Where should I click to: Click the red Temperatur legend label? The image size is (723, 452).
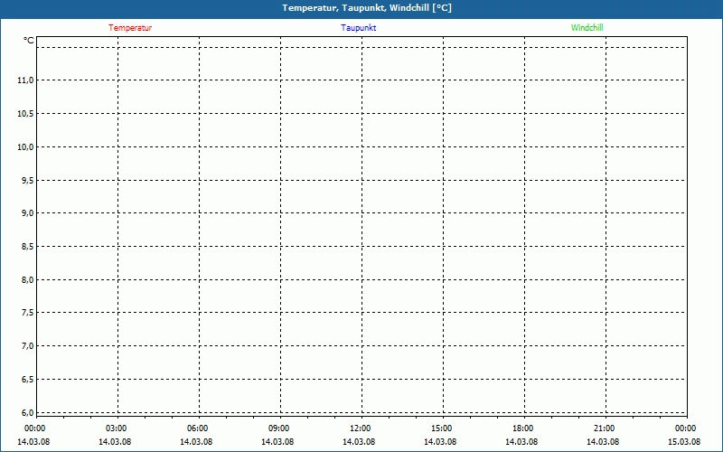(130, 28)
